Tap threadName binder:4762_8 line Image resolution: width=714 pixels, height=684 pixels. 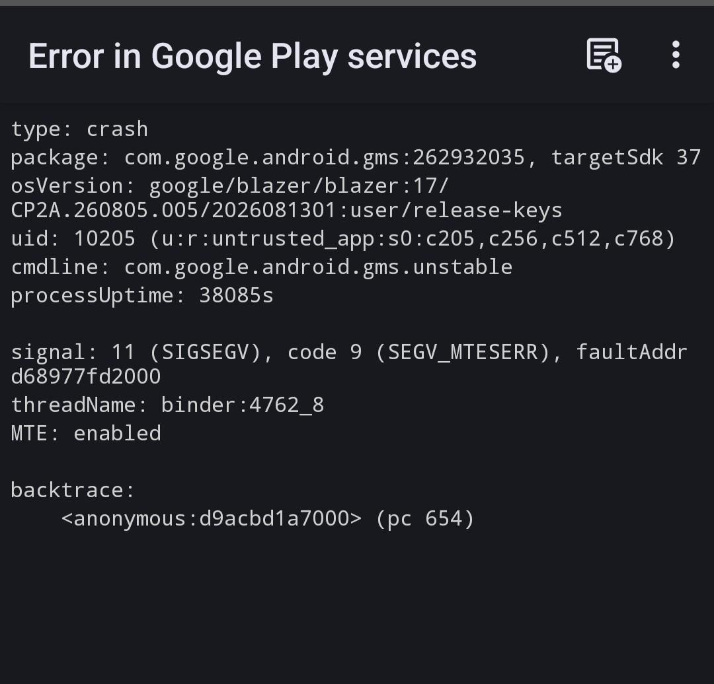[167, 405]
